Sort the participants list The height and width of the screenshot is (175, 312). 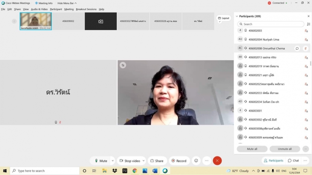(308, 24)
